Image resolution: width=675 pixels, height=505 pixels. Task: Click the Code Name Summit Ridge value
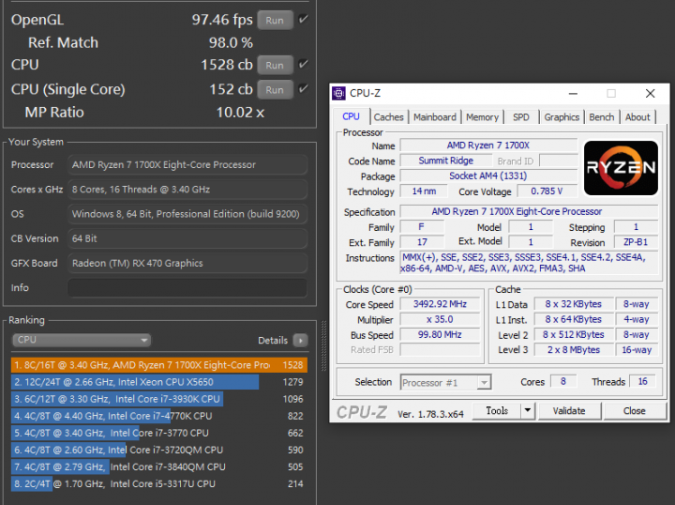[446, 161]
